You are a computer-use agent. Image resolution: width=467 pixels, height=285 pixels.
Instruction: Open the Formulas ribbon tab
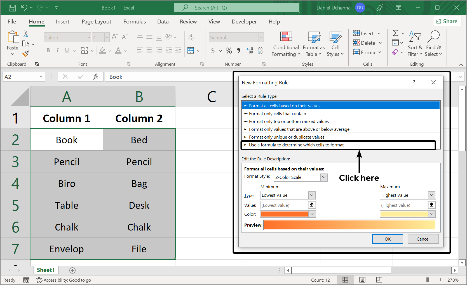pyautogui.click(x=135, y=22)
